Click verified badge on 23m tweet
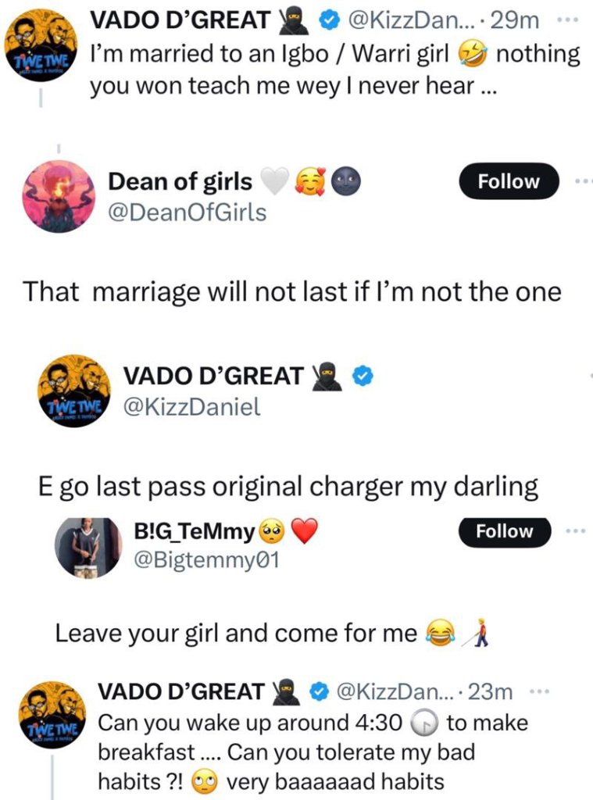593x800 pixels. [x=319, y=691]
